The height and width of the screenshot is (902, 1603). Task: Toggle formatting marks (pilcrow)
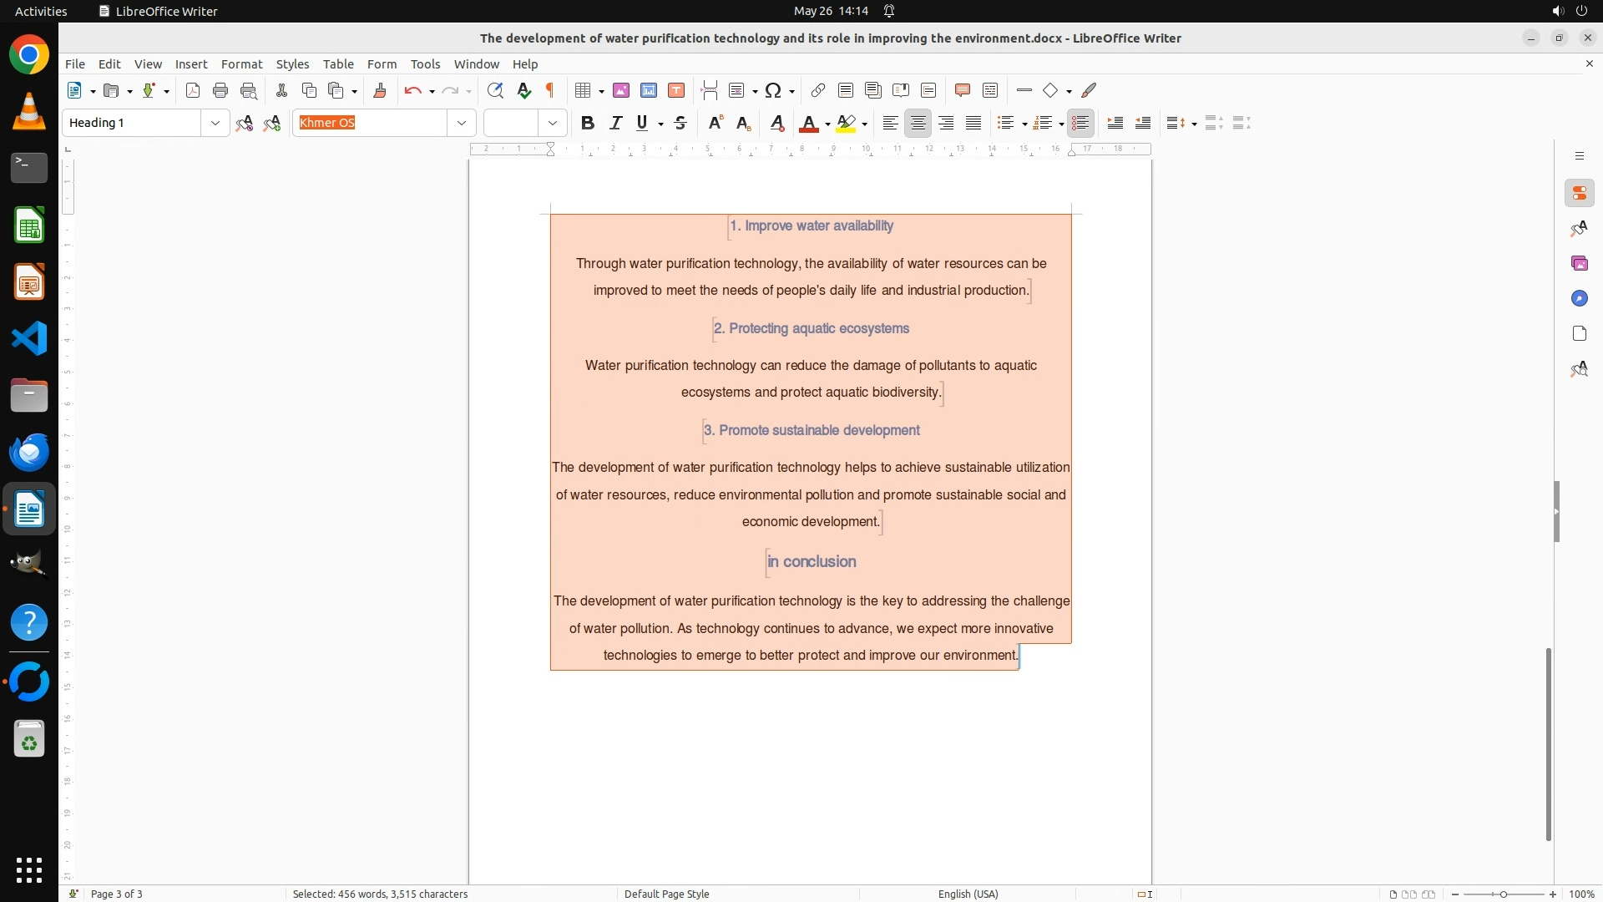tap(550, 91)
